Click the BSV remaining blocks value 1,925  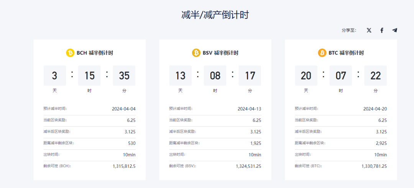[256, 143]
